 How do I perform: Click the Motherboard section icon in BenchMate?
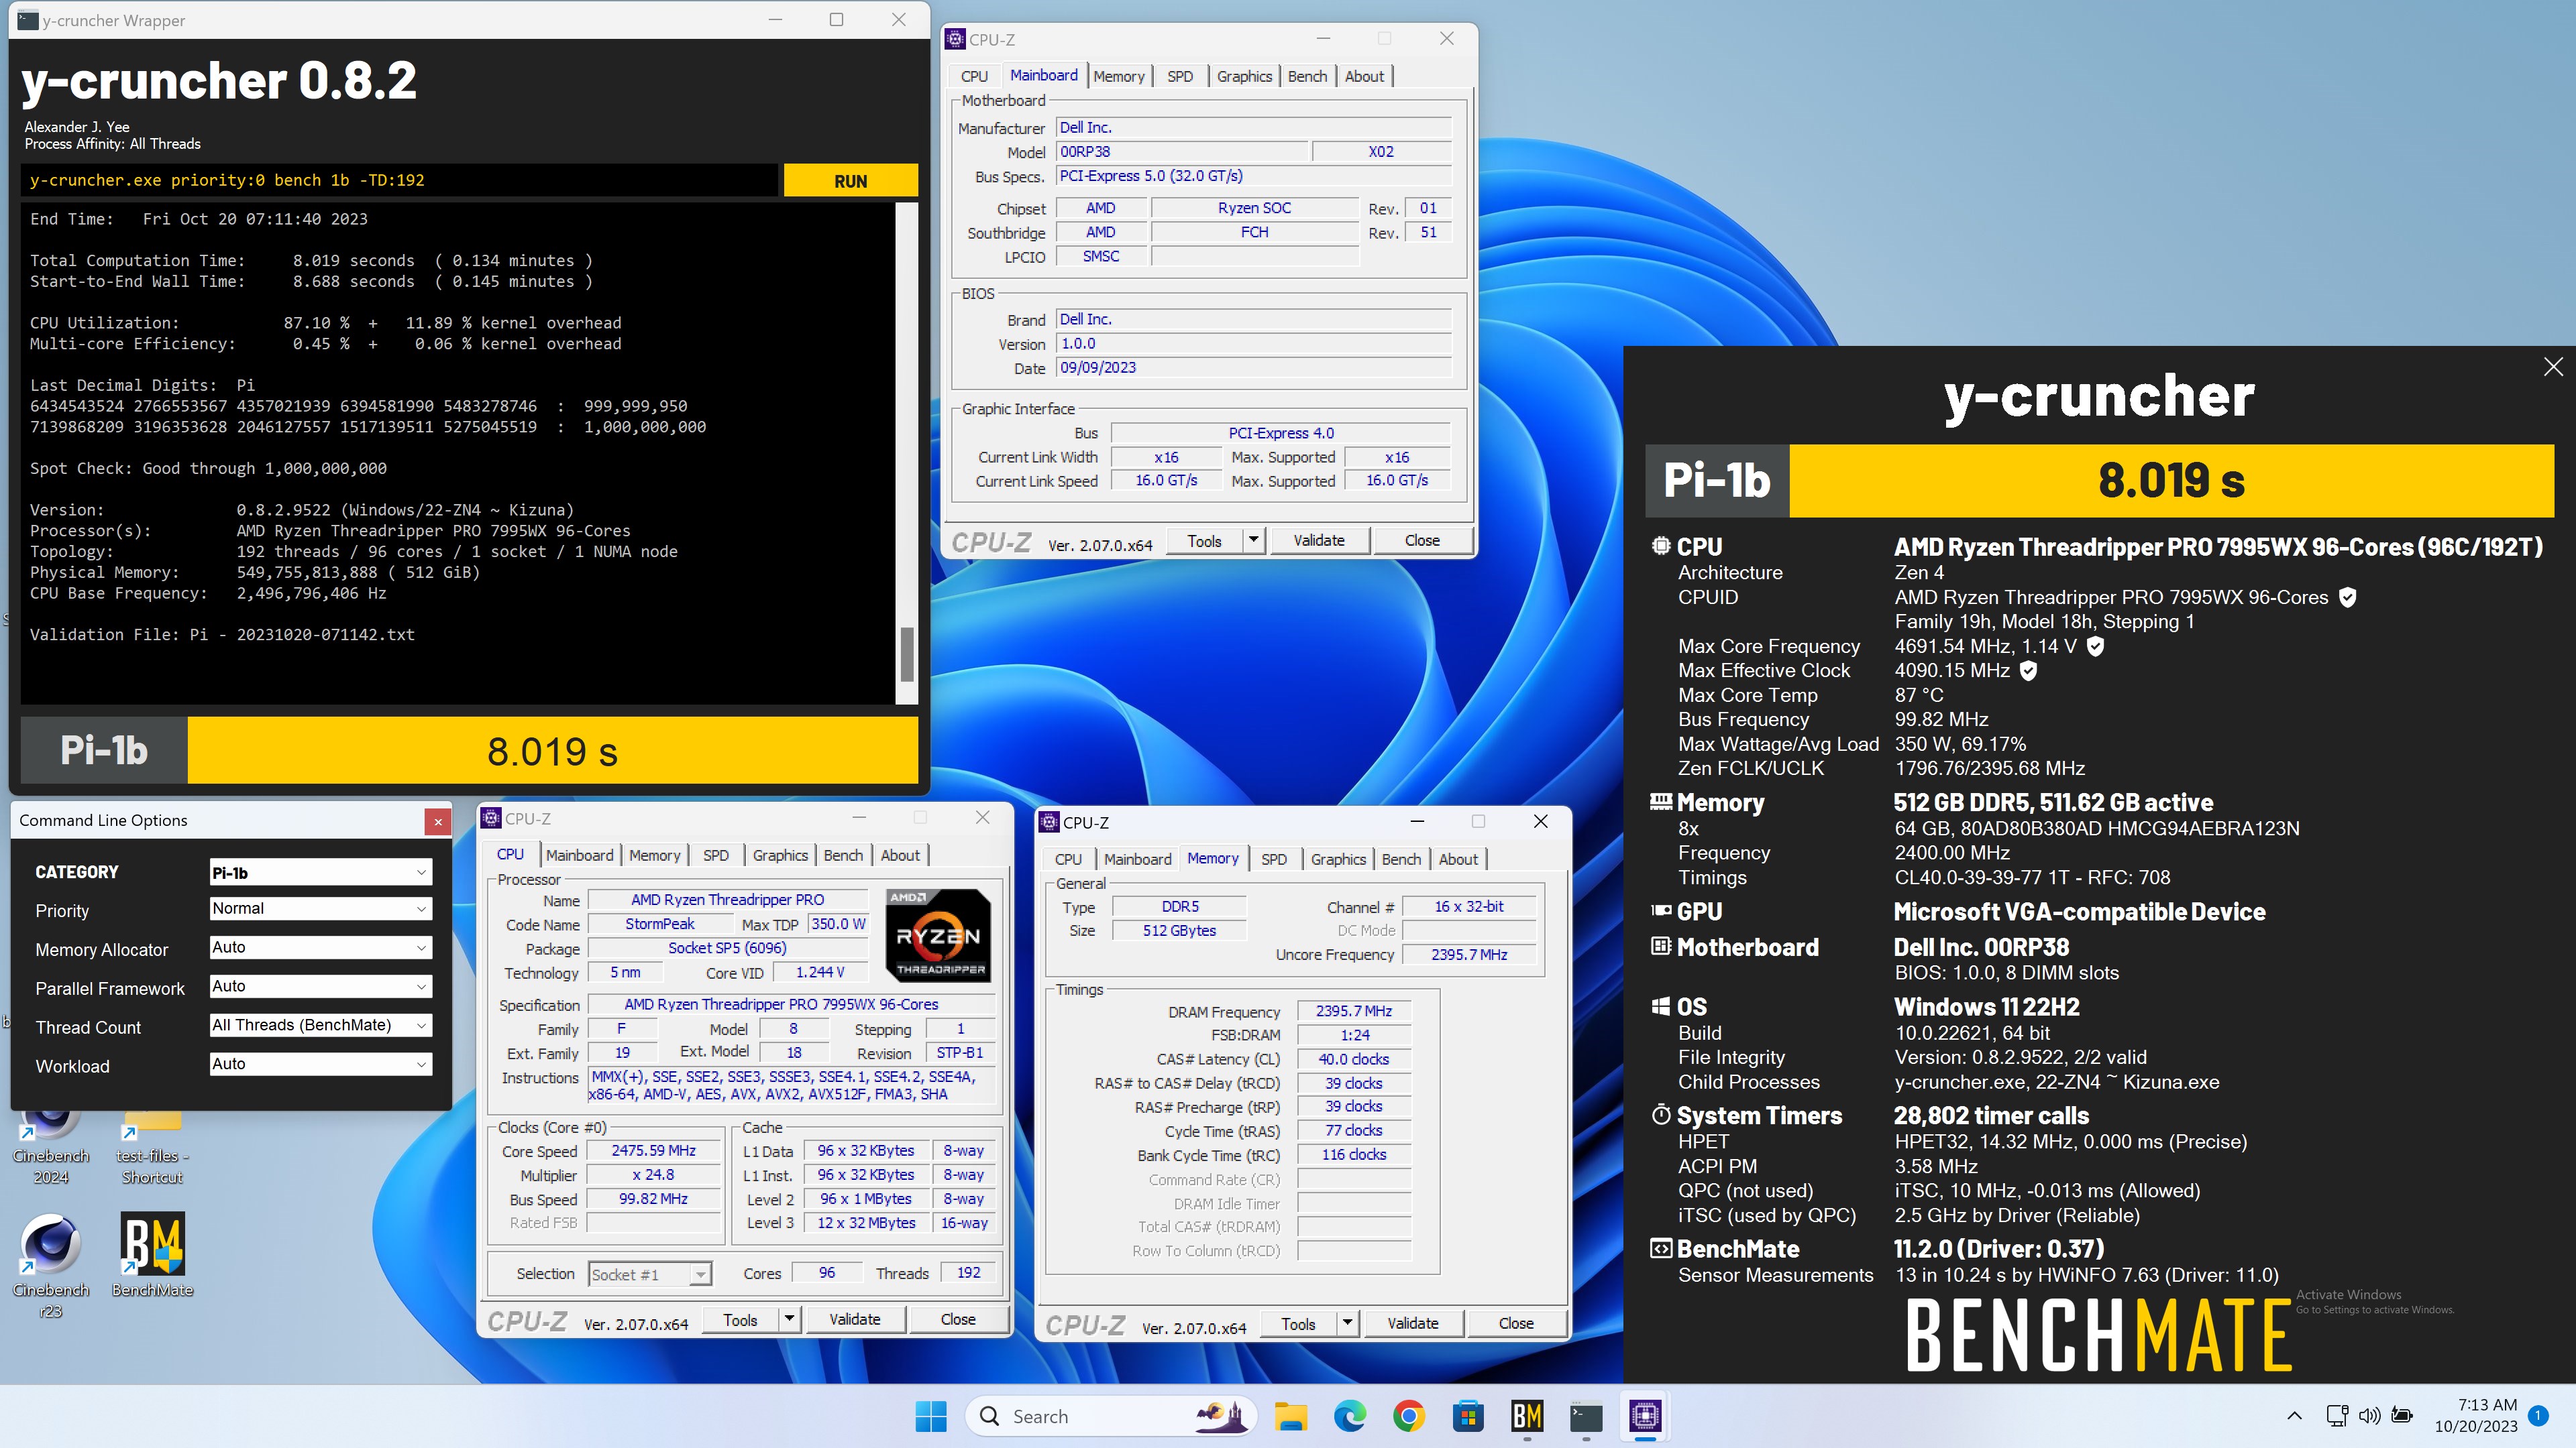point(1660,945)
